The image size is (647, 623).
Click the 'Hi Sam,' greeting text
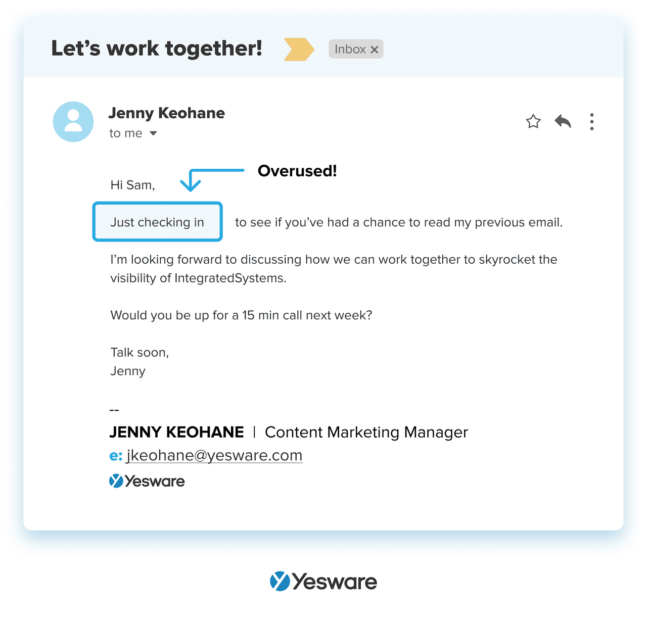[x=132, y=185]
